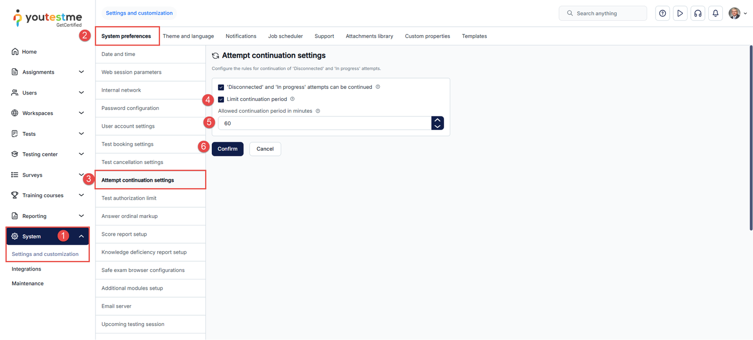Click the Cancel button
Viewport: 753px width, 340px height.
[265, 149]
